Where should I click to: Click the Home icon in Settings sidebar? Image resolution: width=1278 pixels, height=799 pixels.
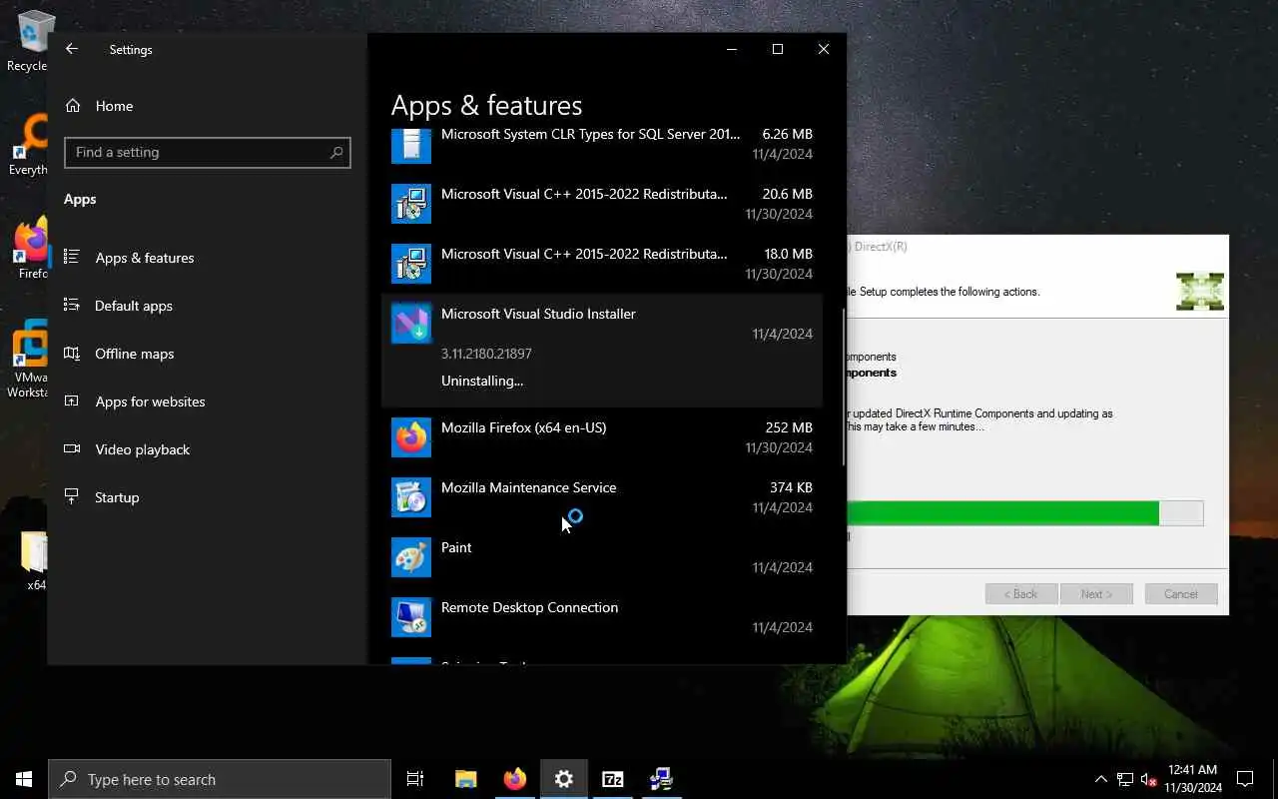coord(72,105)
